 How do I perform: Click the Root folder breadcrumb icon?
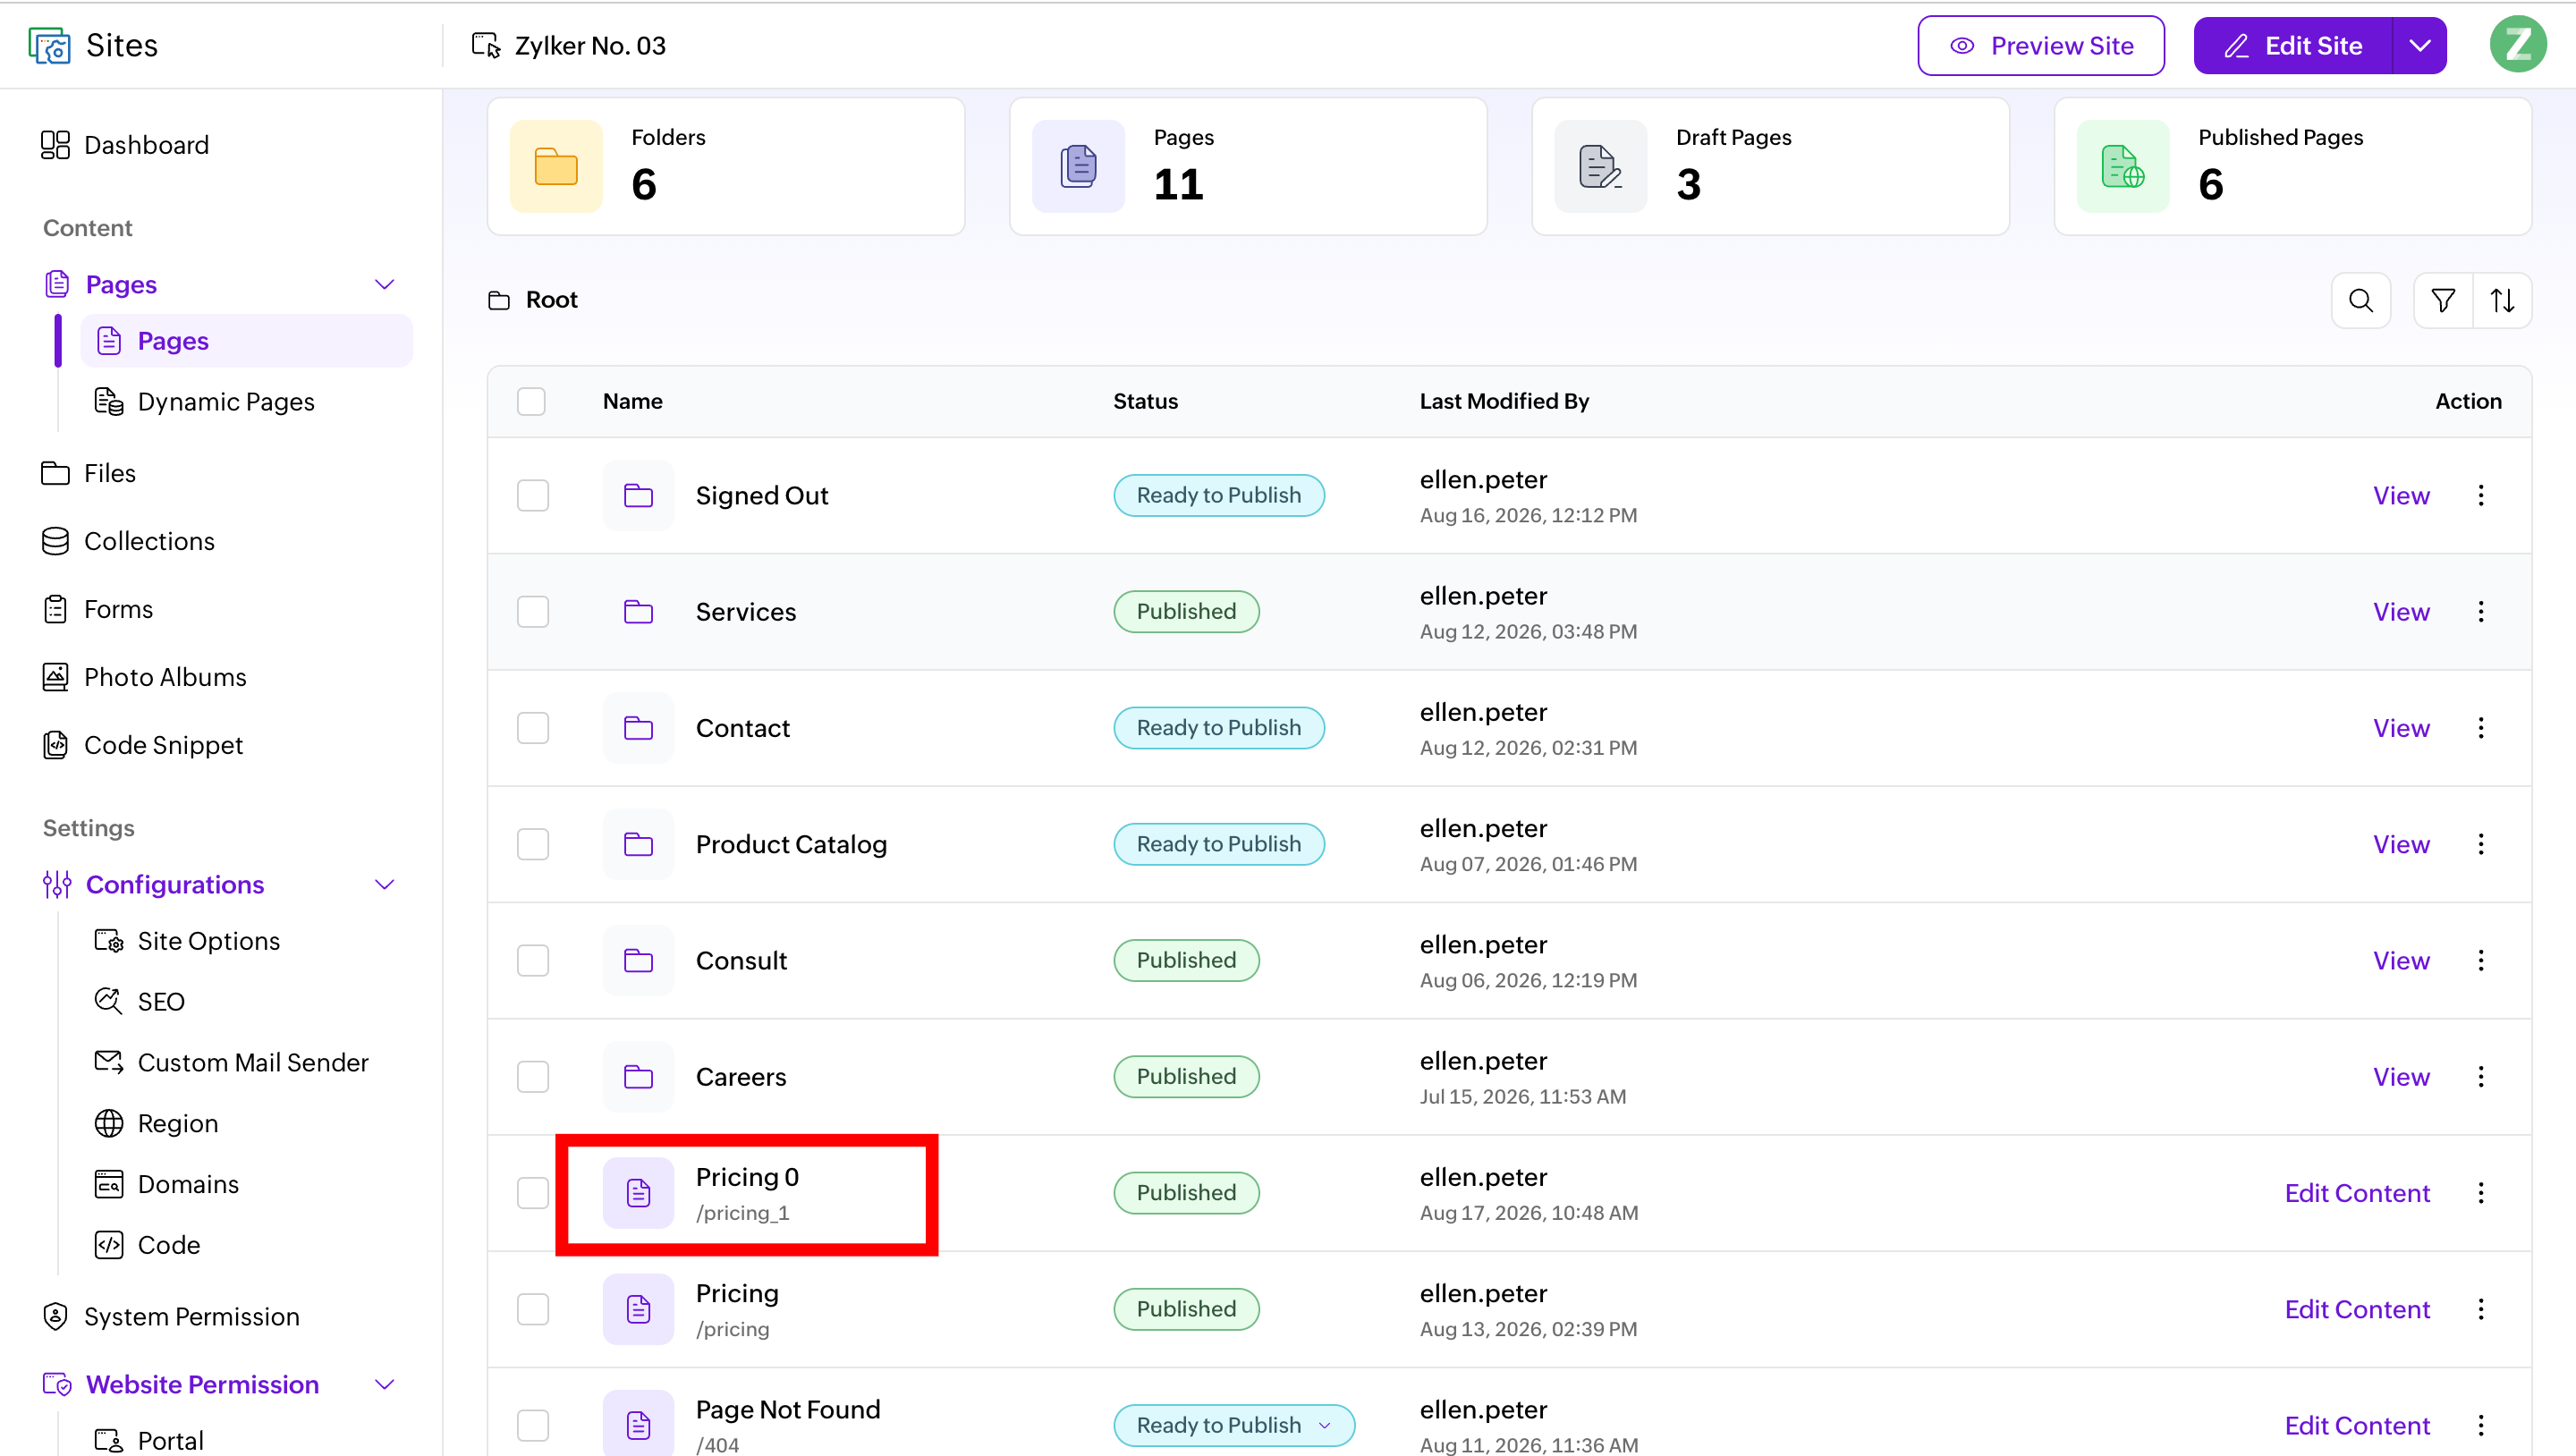point(499,300)
